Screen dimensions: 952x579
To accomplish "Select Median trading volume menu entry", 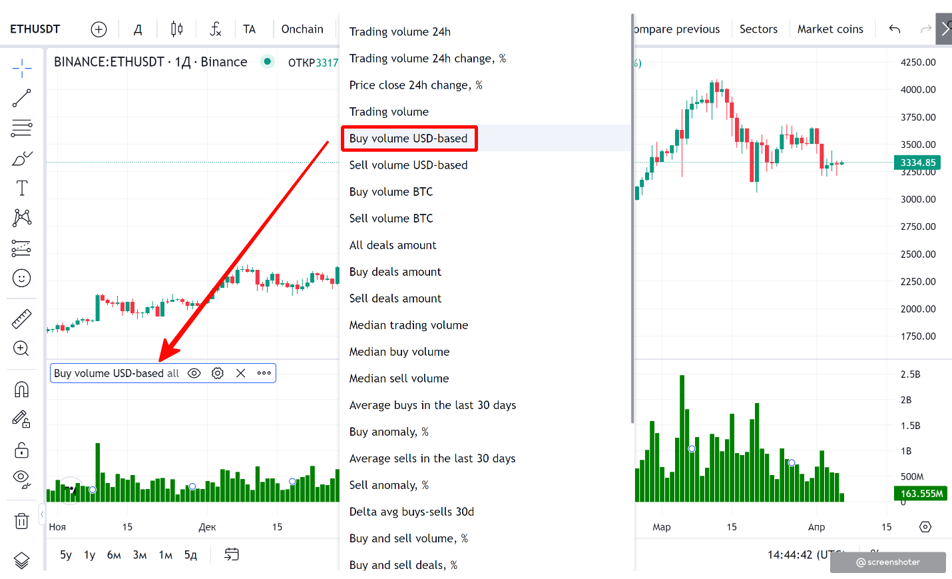I will pyautogui.click(x=408, y=325).
